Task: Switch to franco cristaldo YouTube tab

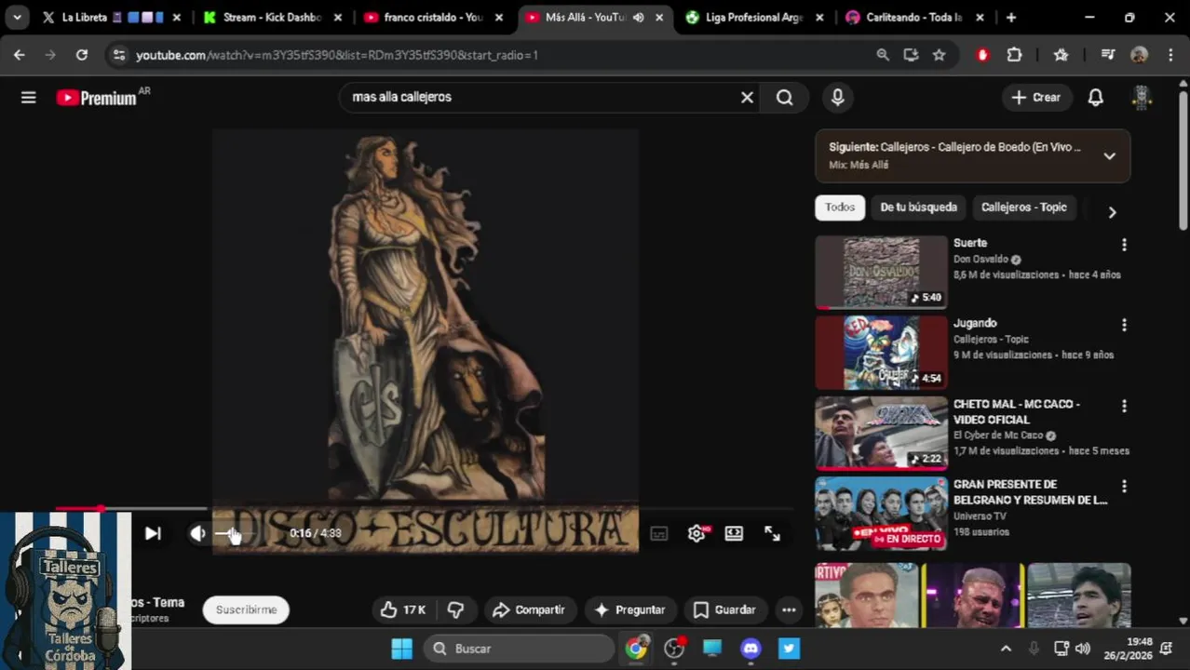Action: click(x=434, y=17)
